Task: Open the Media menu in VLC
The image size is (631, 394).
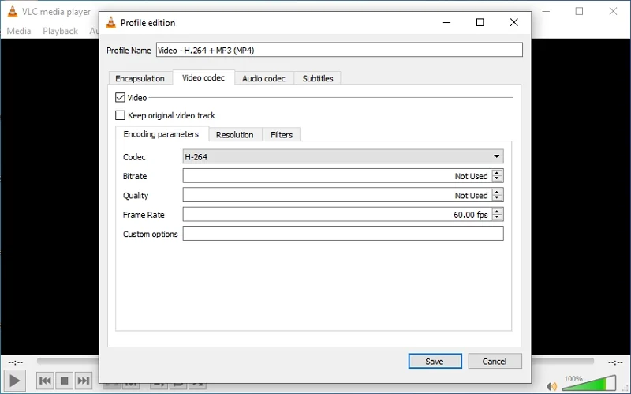Action: [19, 31]
